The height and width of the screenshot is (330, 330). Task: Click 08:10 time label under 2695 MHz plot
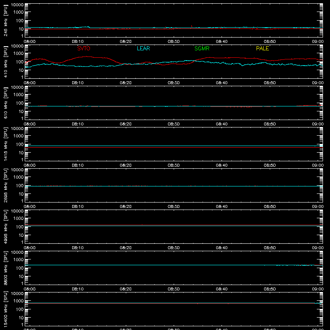78,207
